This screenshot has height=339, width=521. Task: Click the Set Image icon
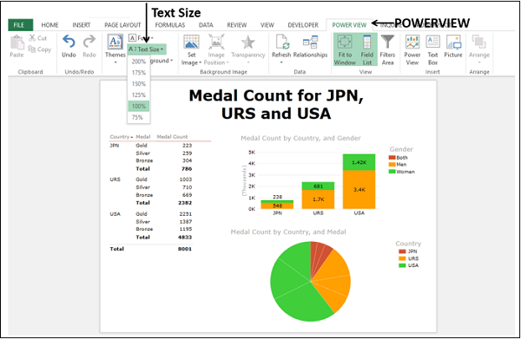[191, 42]
